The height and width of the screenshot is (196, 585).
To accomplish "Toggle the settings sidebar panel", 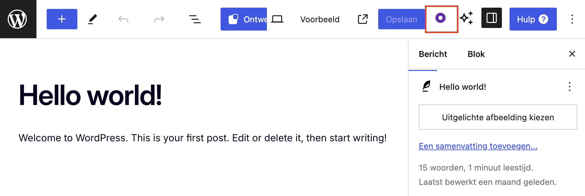I will [491, 18].
